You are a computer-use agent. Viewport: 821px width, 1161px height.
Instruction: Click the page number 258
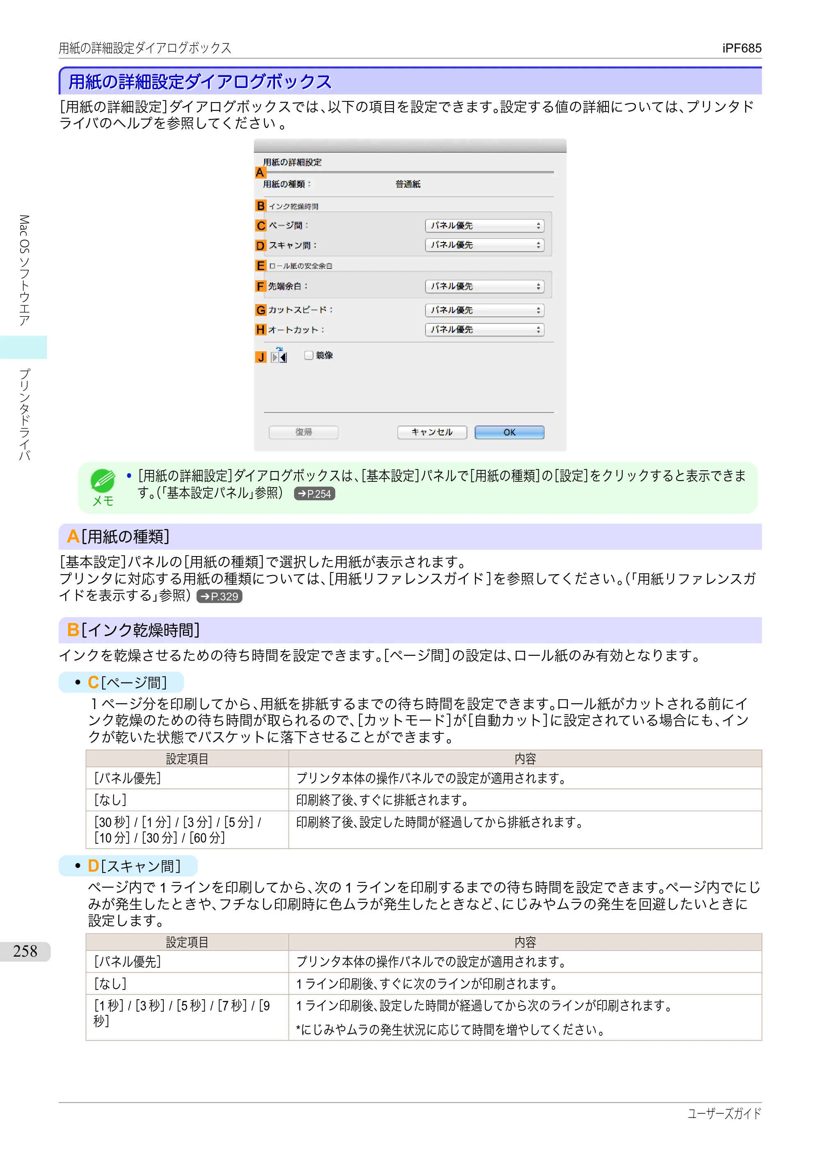pyautogui.click(x=25, y=951)
